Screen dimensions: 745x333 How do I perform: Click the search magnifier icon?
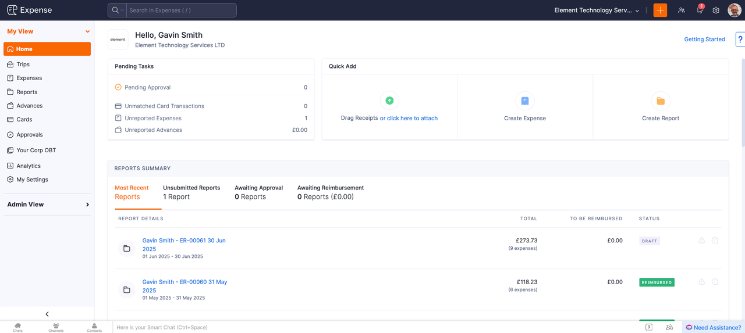tap(115, 10)
